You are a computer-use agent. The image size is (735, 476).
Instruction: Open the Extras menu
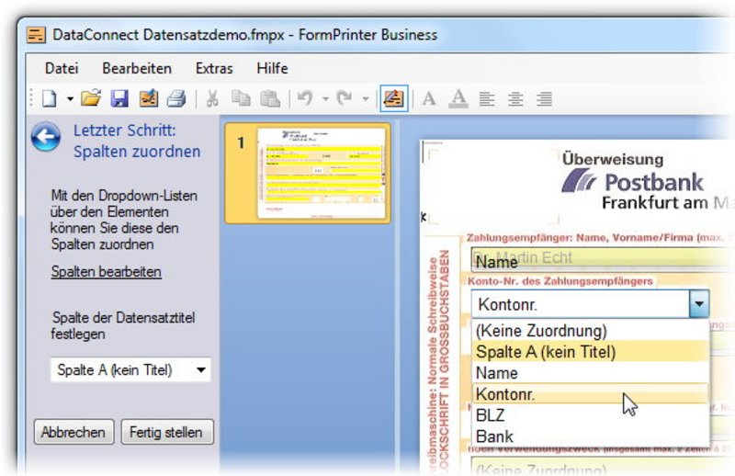point(214,69)
